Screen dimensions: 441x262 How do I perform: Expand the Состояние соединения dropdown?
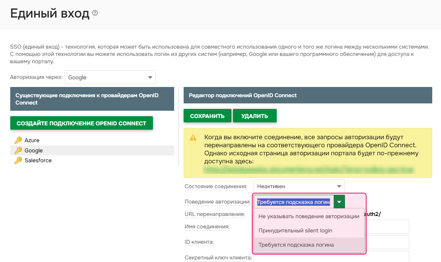coord(299,186)
